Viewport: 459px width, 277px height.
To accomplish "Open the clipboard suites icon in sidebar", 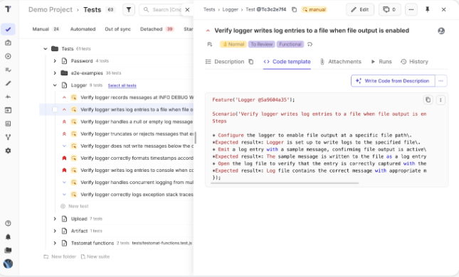I will click(x=9, y=43).
